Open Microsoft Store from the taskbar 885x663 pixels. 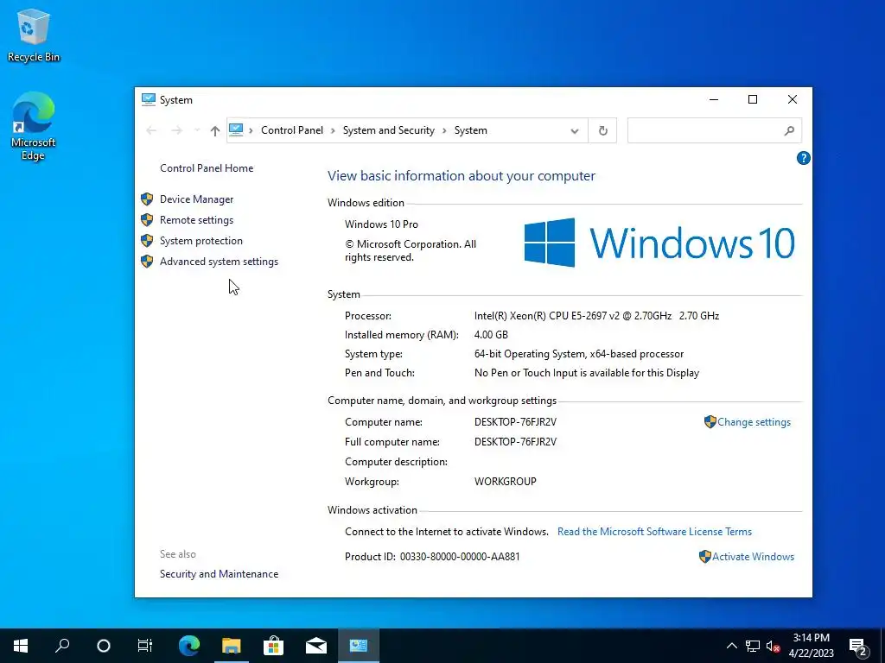(274, 646)
